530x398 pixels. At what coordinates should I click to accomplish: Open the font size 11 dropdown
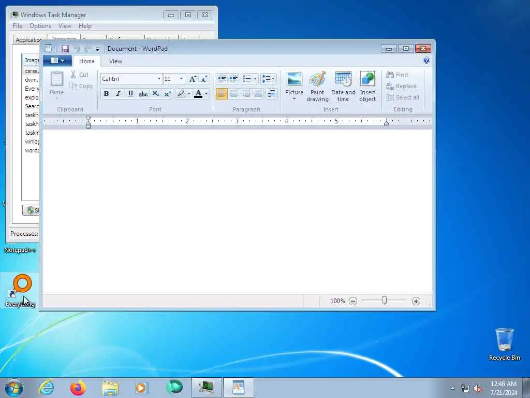[x=181, y=79]
